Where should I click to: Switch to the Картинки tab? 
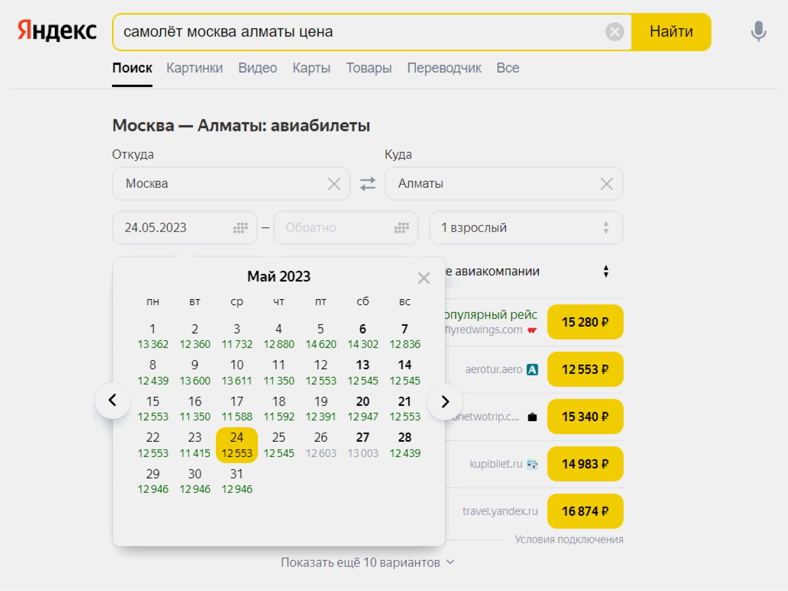pyautogui.click(x=194, y=68)
